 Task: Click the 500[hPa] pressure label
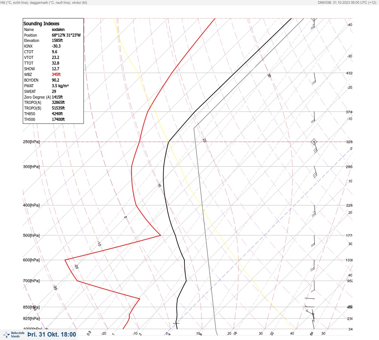click(x=31, y=235)
